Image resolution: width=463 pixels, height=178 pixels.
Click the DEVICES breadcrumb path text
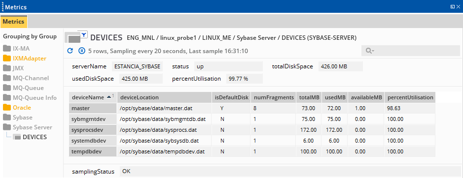pos(242,37)
